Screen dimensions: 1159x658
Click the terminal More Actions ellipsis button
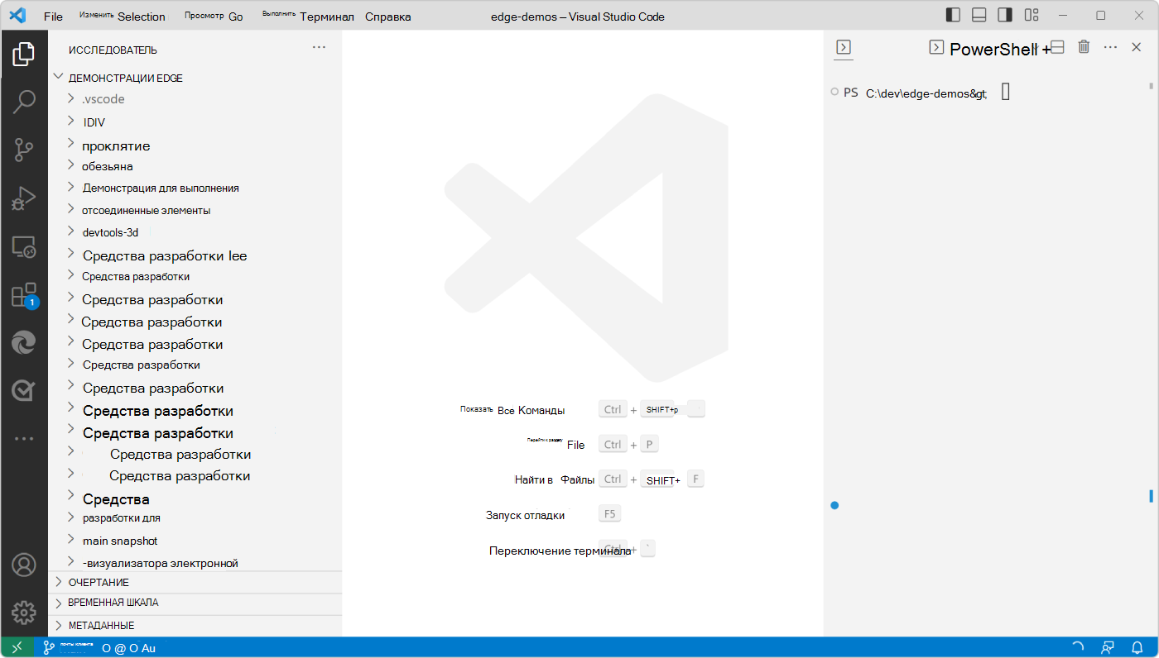[1110, 47]
